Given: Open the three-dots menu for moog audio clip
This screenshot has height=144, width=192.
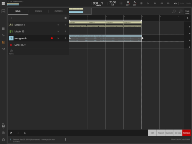Looking at the screenshot, I should (65, 139).
